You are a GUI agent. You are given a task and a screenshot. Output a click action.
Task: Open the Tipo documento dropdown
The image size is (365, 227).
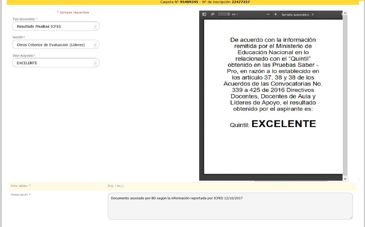[95, 26]
